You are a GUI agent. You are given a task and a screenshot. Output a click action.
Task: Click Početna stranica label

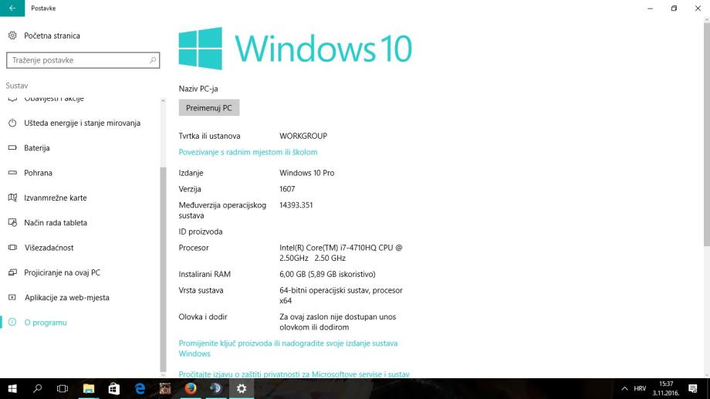(52, 36)
